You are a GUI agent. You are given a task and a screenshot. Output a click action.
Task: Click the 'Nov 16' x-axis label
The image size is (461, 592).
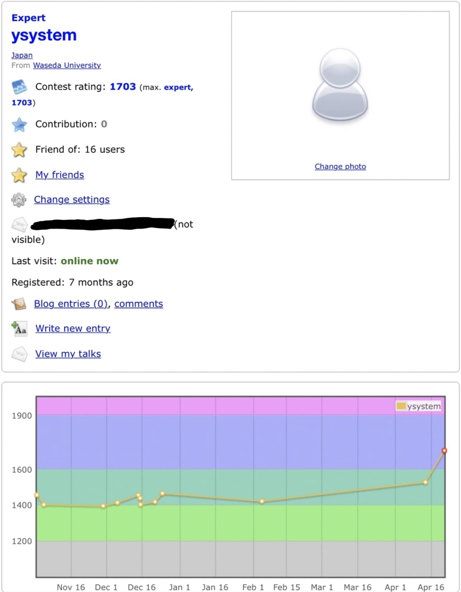click(x=71, y=587)
